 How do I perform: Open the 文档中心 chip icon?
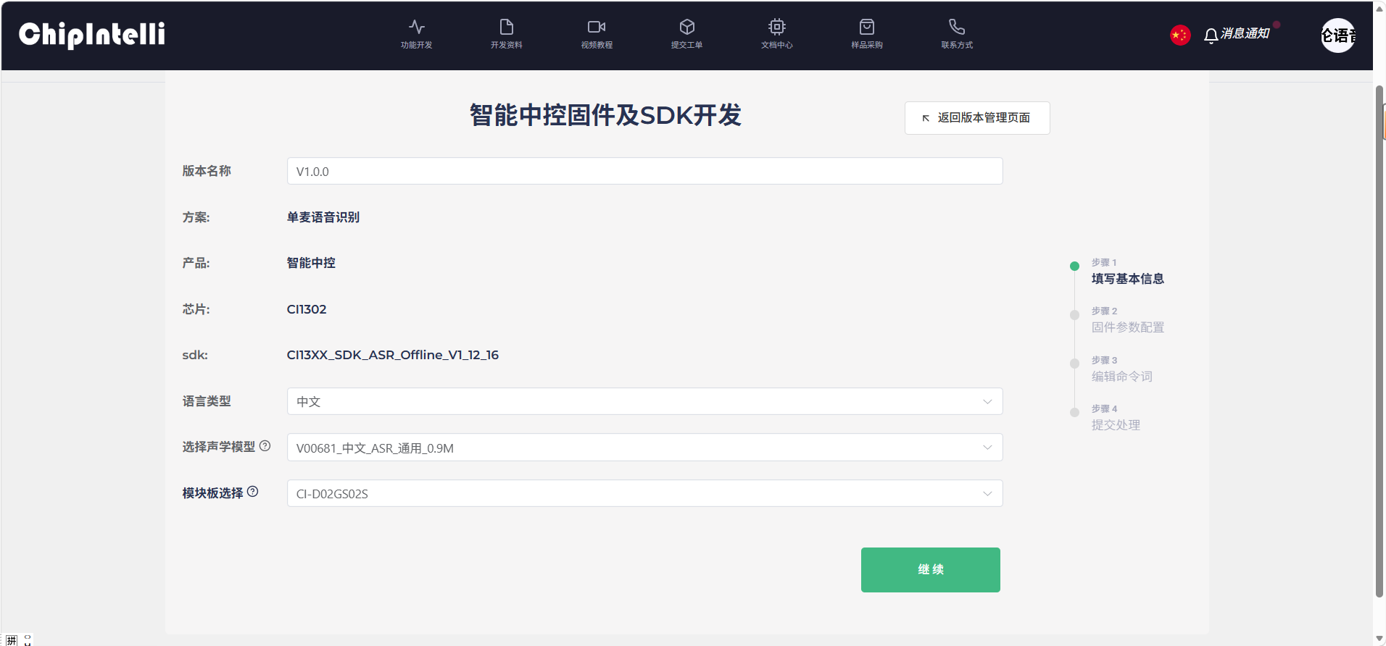click(776, 28)
